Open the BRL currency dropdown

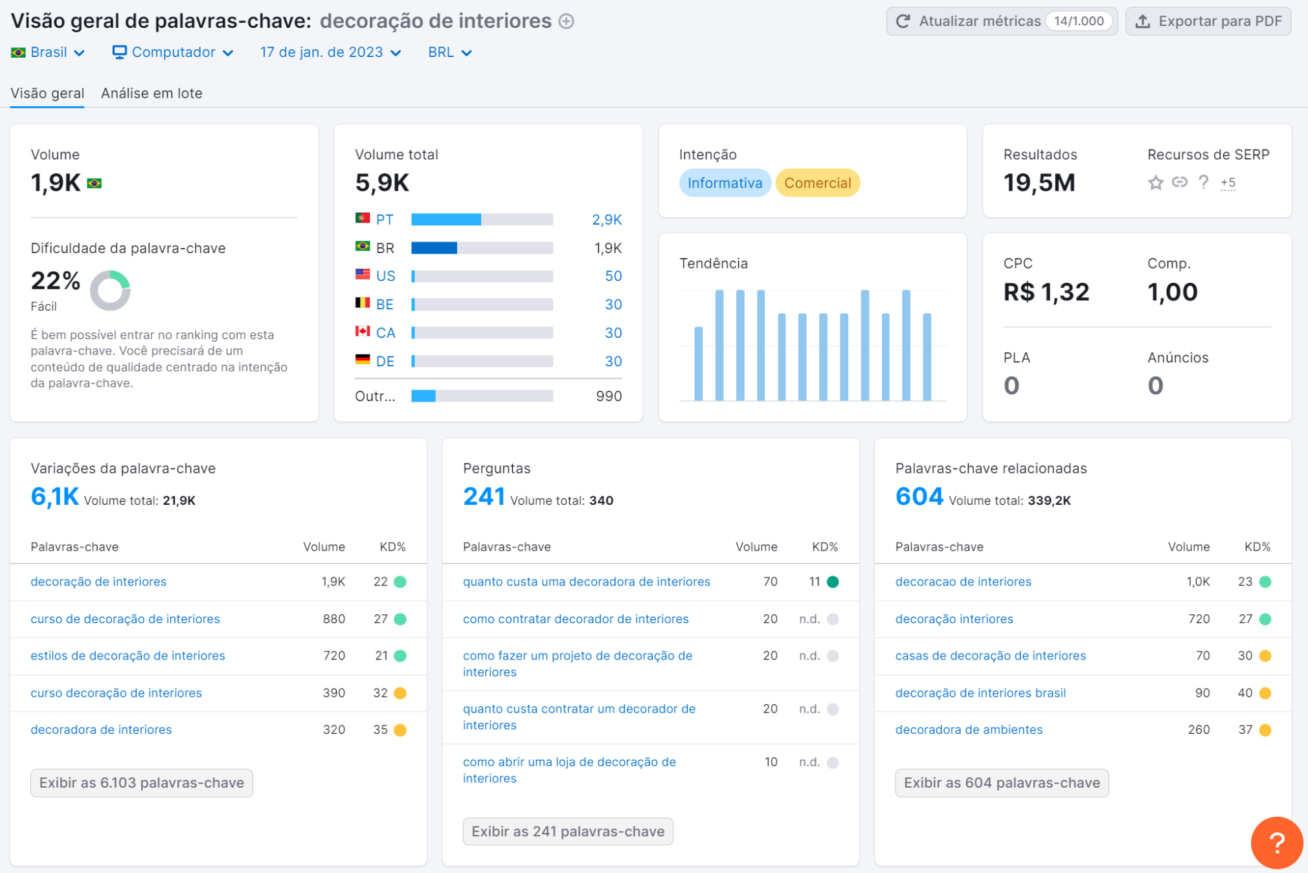tap(449, 52)
